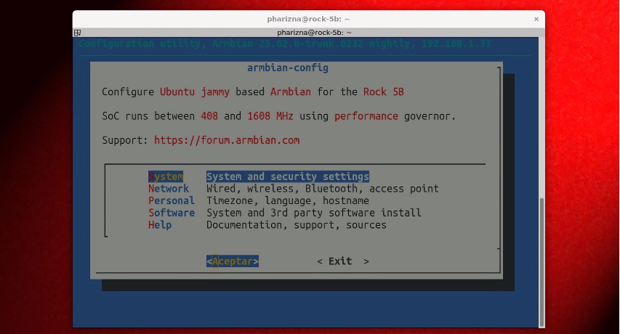Open the forum.armbian.com support link
Viewport: 620px width, 334px height.
click(227, 140)
